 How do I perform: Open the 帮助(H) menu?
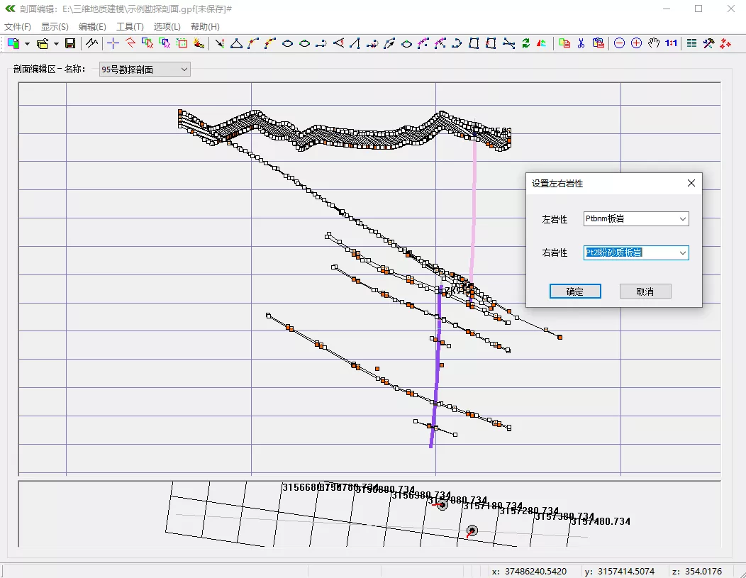(205, 27)
